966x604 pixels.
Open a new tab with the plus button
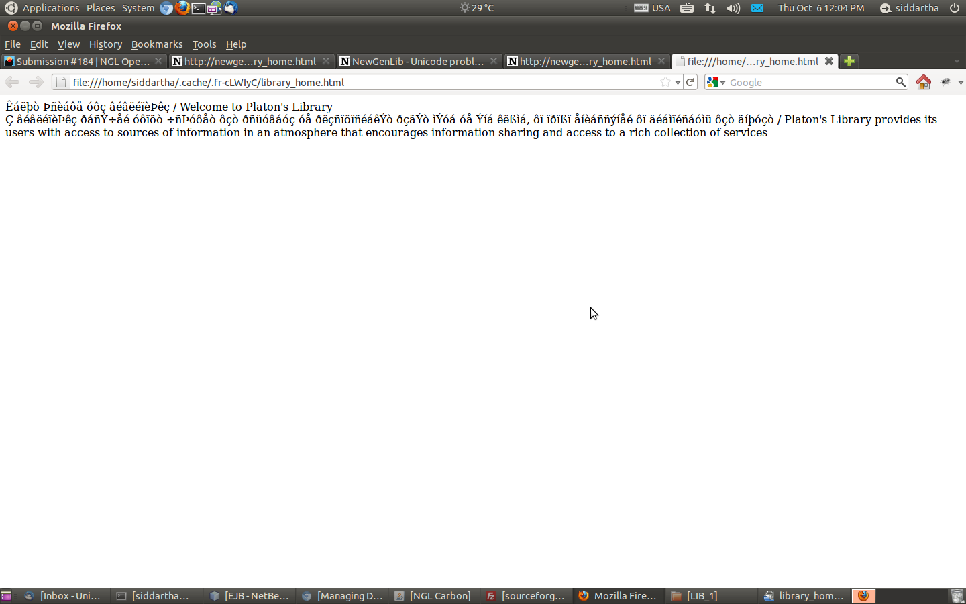click(849, 61)
